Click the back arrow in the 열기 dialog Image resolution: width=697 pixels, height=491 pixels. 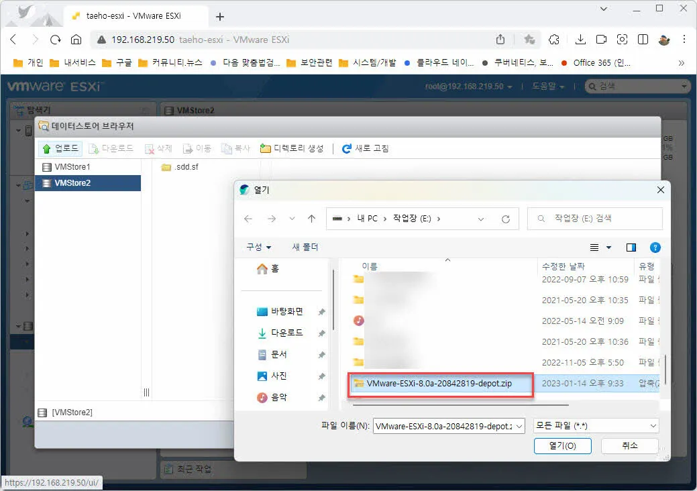coord(248,218)
